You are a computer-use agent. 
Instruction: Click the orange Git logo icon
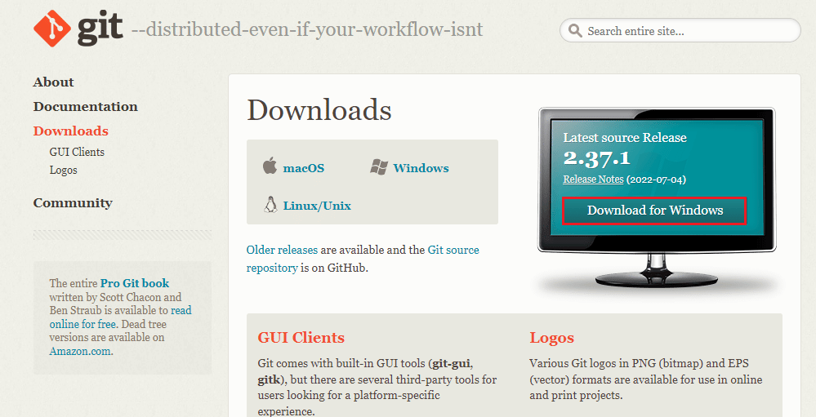click(52, 29)
